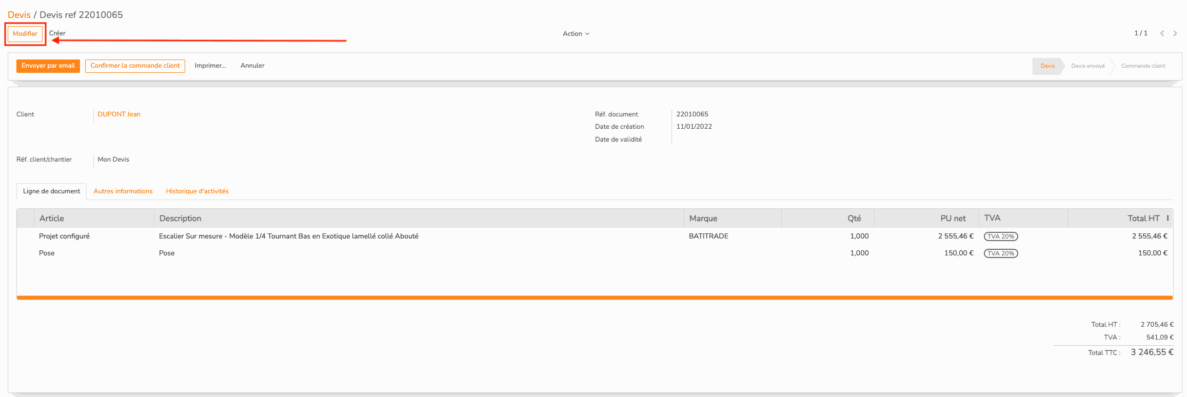Sort by the TVA column header
The image size is (1187, 397).
click(1023, 218)
